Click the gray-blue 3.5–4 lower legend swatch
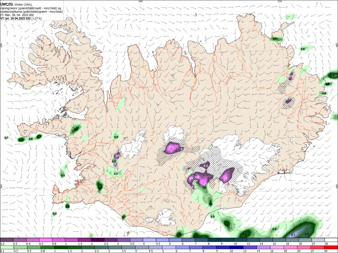This screenshot has height=253, width=338. (128, 247)
